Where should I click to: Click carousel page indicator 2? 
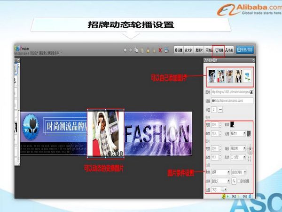pyautogui.click(x=114, y=154)
